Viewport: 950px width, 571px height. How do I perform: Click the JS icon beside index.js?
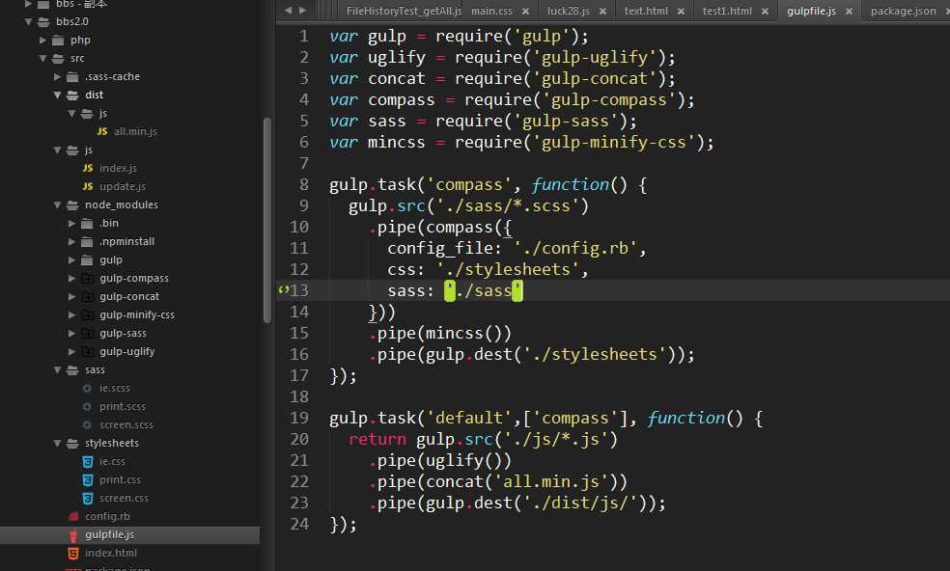click(x=88, y=168)
